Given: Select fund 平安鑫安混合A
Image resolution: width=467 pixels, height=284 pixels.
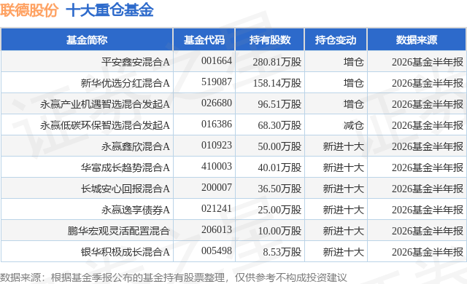Looking at the screenshot, I should [x=136, y=62].
